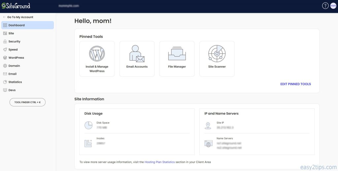The height and width of the screenshot is (171, 338).
Task: Click the Site IP location pin icon
Action: (x=208, y=126)
